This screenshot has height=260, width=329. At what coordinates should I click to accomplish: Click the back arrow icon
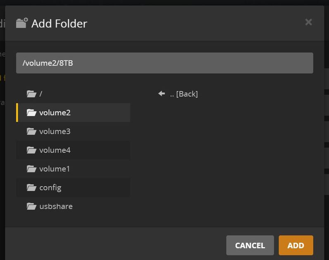162,94
